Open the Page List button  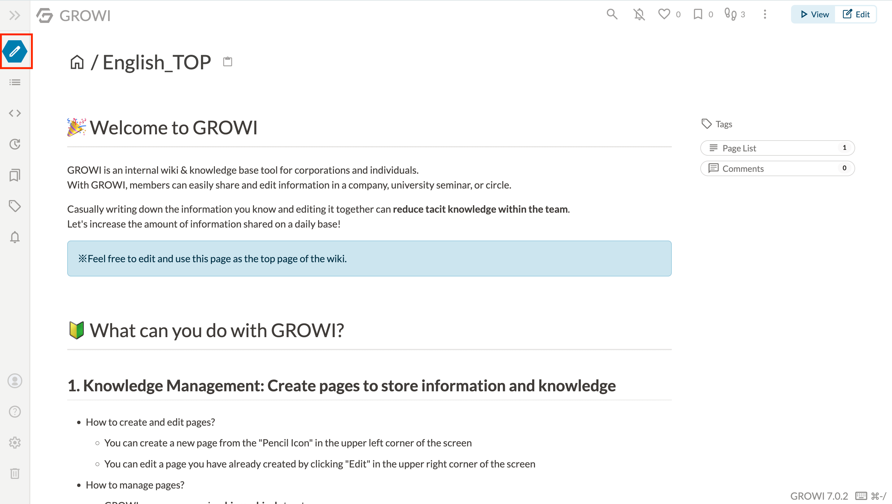pyautogui.click(x=777, y=148)
